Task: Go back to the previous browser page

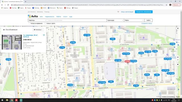Action: point(2,5)
